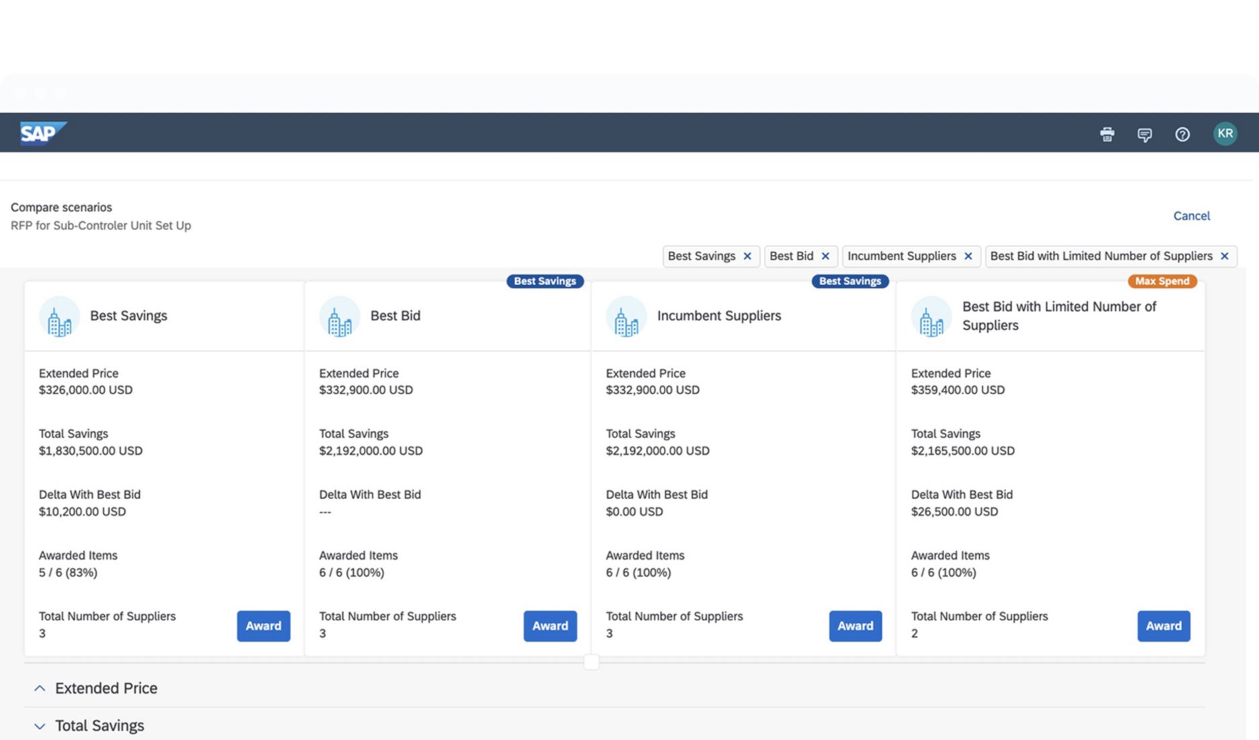The image size is (1259, 740).
Task: Open the feedback comment icon
Action: 1145,135
